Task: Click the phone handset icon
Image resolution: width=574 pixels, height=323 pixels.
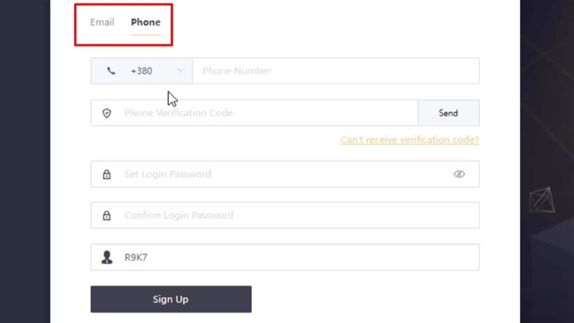Action: [111, 71]
